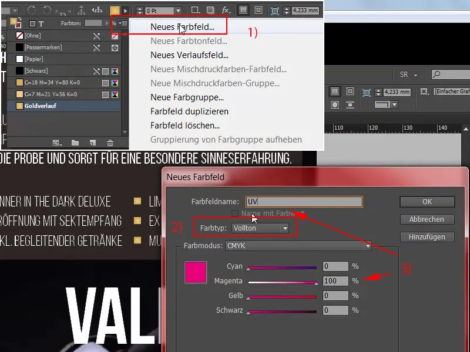Click the swatch views icon at panel bottom

click(x=57, y=143)
